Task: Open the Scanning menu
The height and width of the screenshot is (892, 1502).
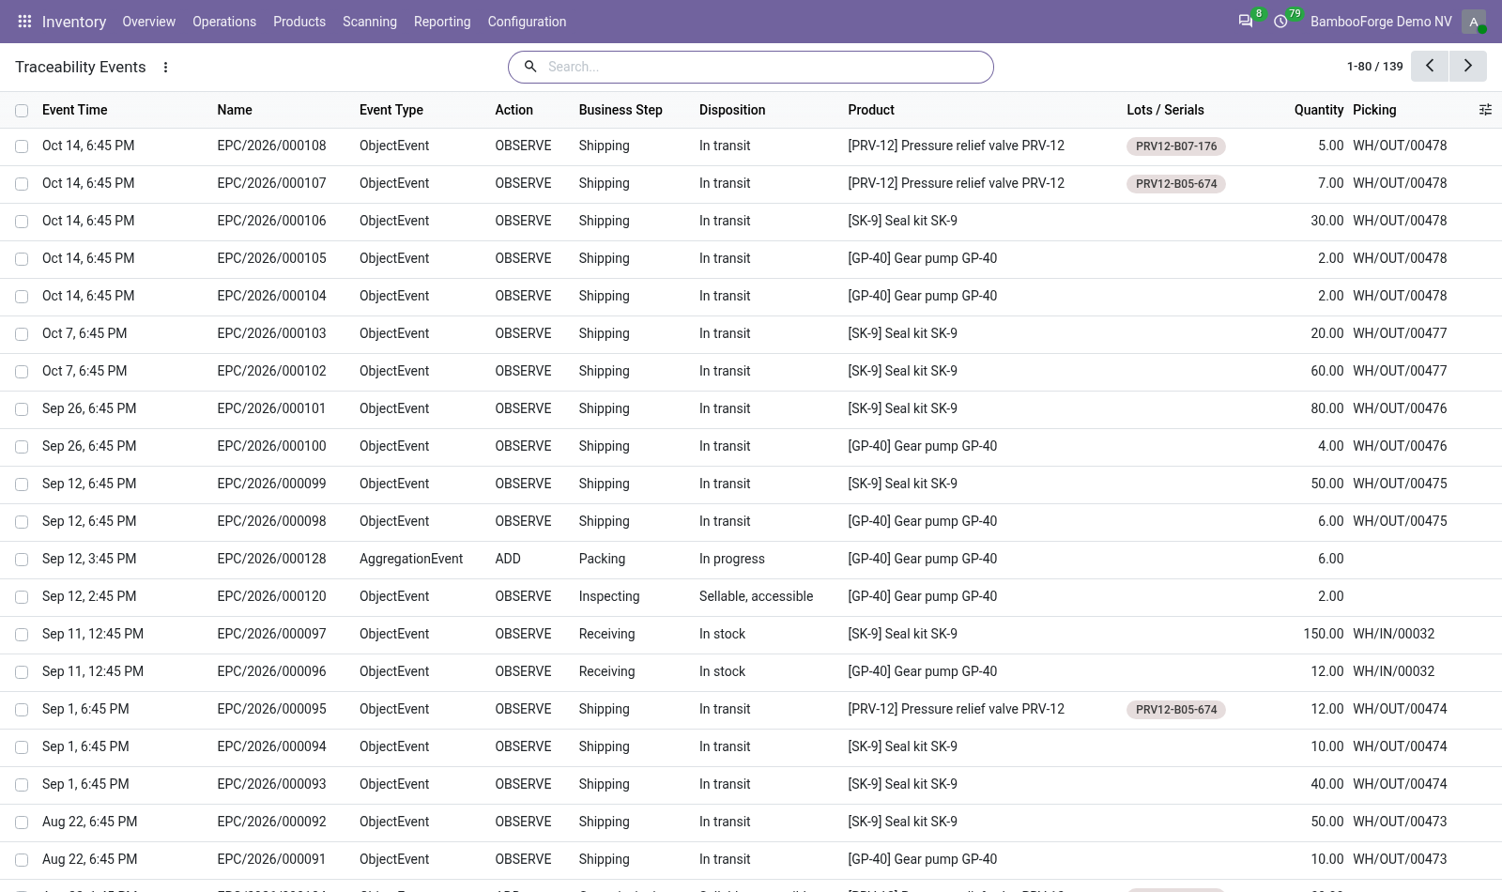Action: point(370,22)
